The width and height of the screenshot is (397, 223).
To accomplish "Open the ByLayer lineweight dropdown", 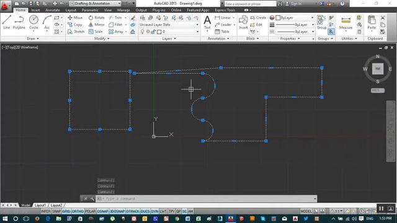I will 295,25.
